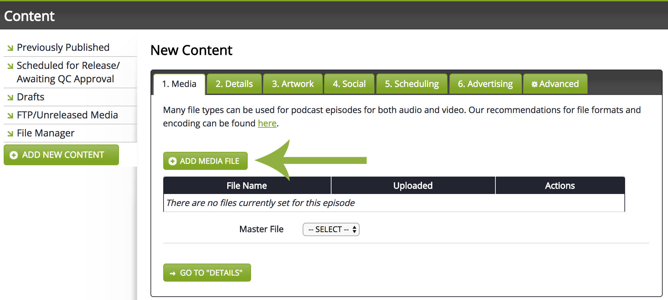The height and width of the screenshot is (300, 668).
Task: Switch to the 2. Details tab
Action: click(x=234, y=84)
